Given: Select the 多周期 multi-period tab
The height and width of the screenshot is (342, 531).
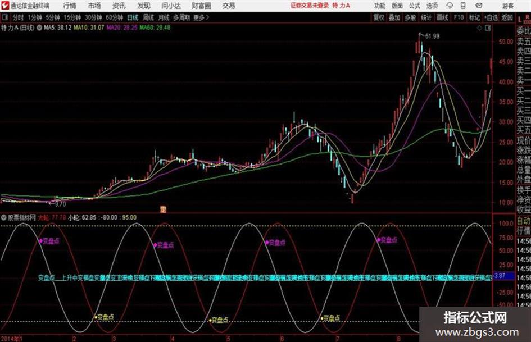Looking at the screenshot, I should point(181,17).
